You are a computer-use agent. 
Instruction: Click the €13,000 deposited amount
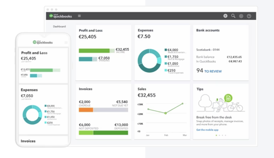pyautogui.click(x=121, y=125)
